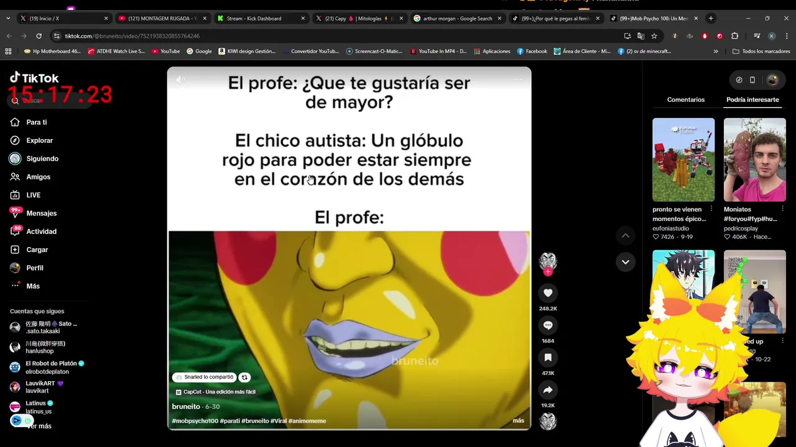Save video with bookmark icon
Screen dimensions: 796x447
point(548,358)
